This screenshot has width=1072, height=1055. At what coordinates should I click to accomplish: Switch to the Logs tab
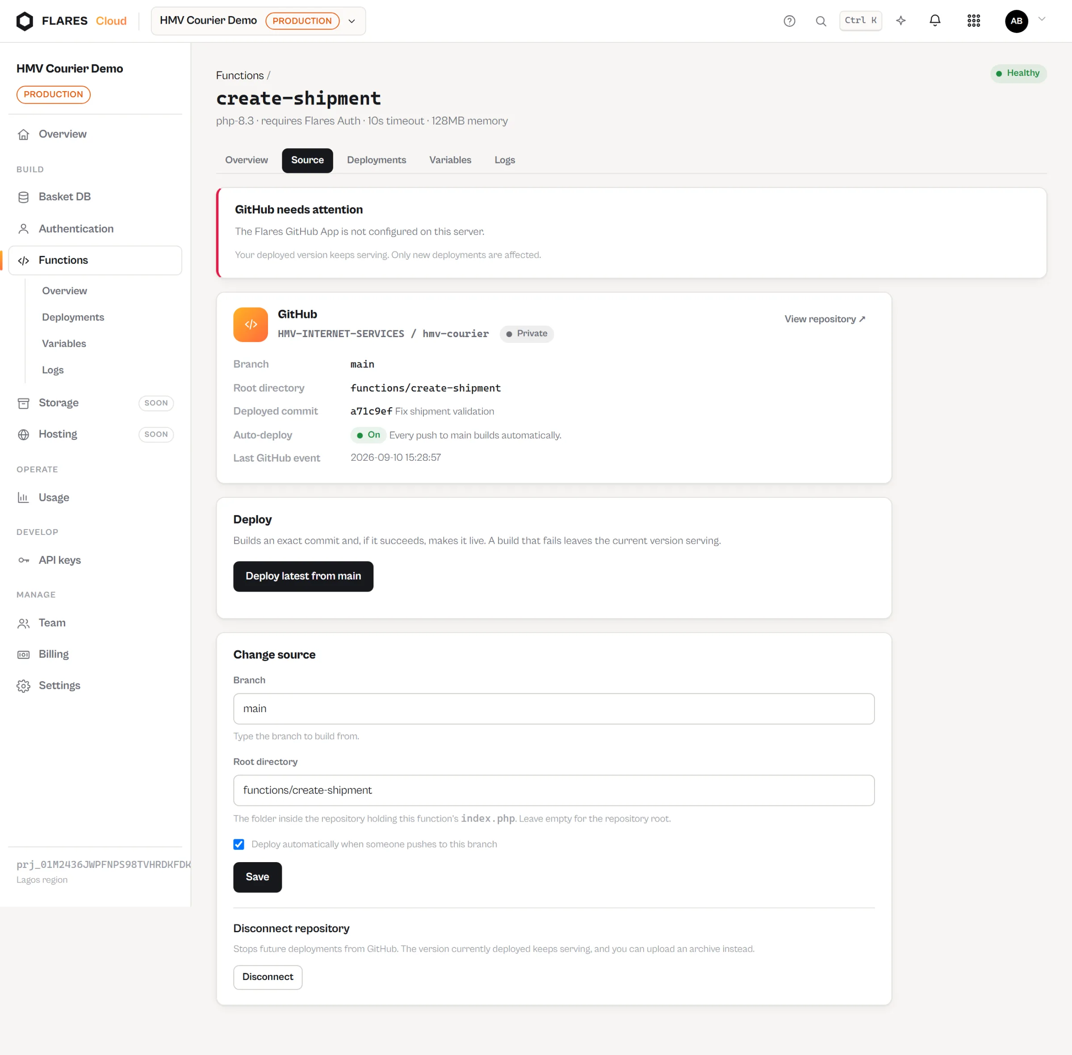coord(504,160)
